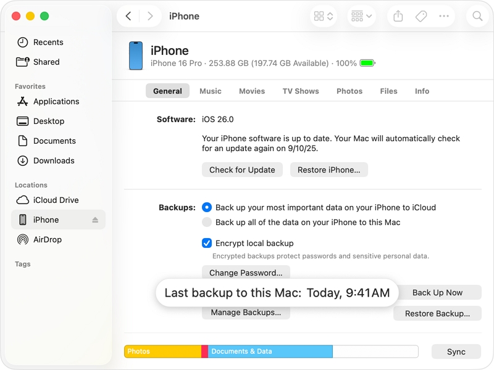This screenshot has width=494, height=370.
Task: Open Documents in the sidebar
Action: tap(58, 141)
